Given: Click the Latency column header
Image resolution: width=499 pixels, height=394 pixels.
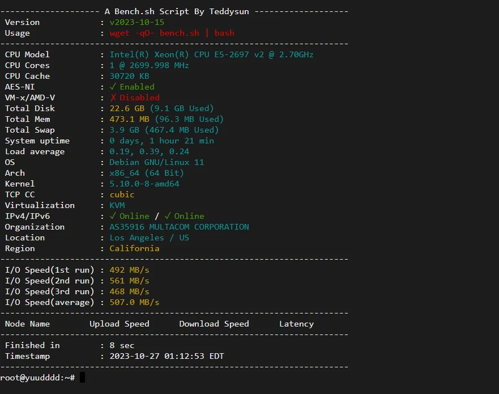Looking at the screenshot, I should (x=296, y=324).
